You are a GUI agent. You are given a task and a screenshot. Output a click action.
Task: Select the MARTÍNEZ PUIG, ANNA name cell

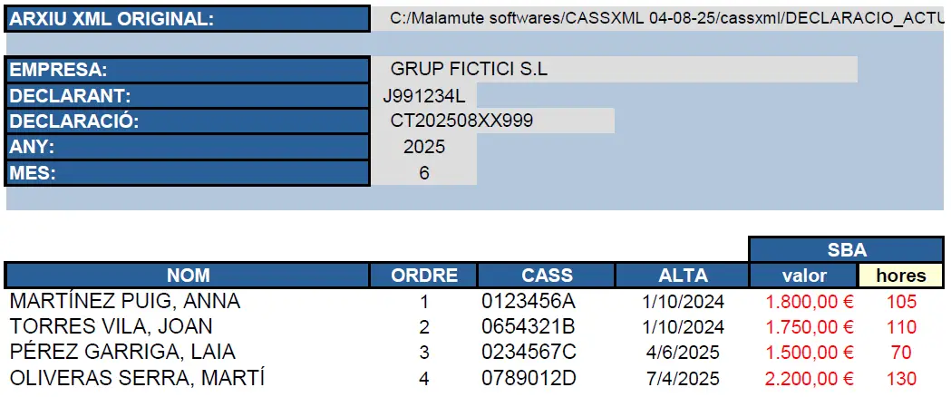click(x=124, y=302)
